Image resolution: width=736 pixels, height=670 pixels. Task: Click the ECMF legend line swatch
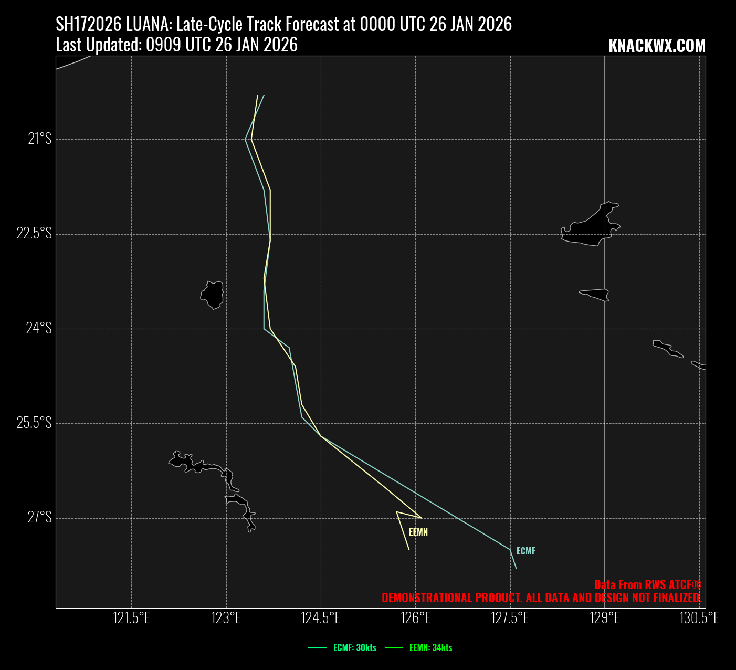pyautogui.click(x=318, y=648)
